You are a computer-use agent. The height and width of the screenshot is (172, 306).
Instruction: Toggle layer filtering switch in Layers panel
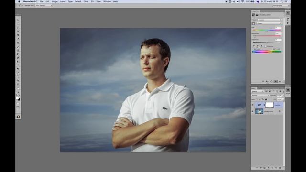(284, 91)
